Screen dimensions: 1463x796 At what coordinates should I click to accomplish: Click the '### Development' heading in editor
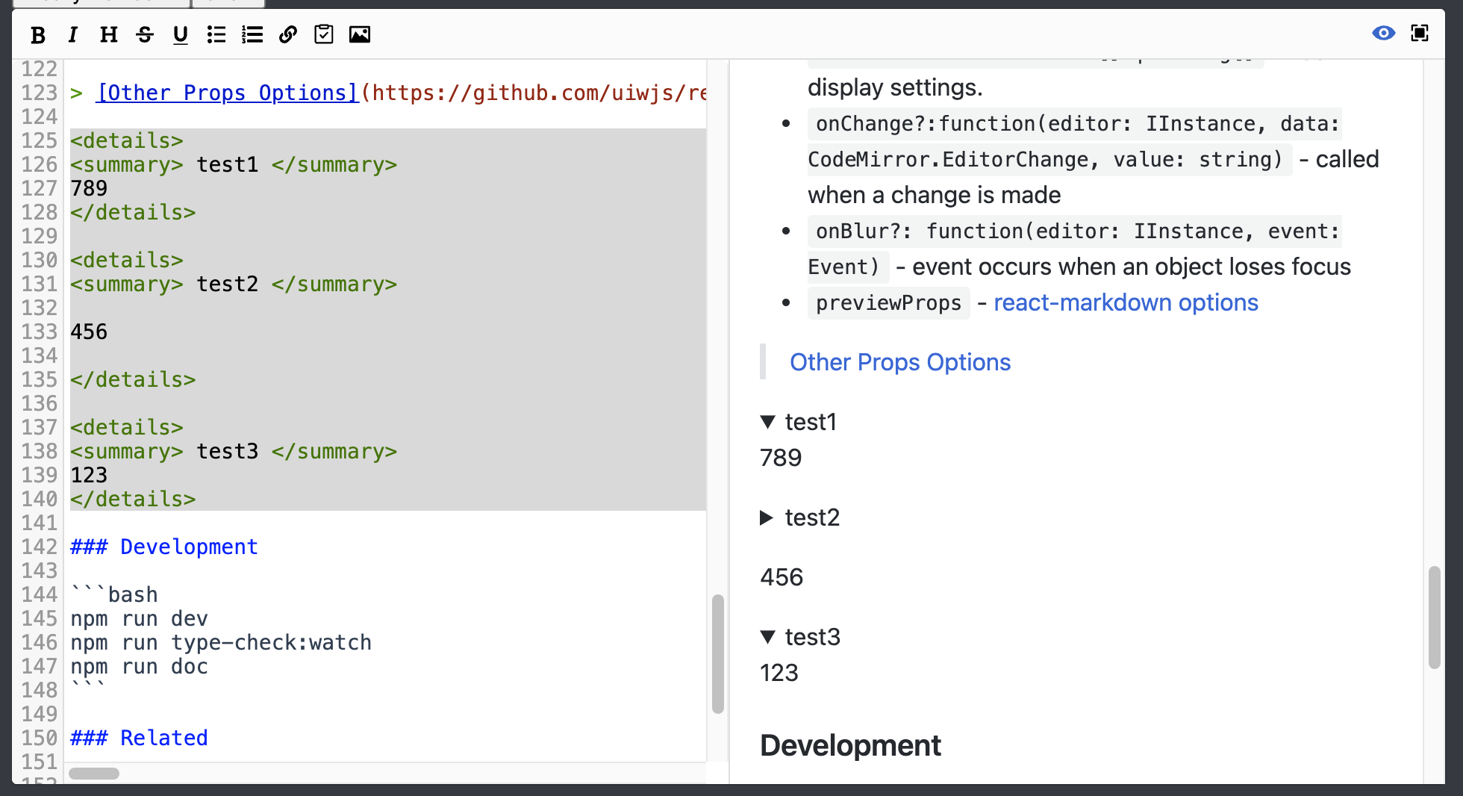pos(164,547)
